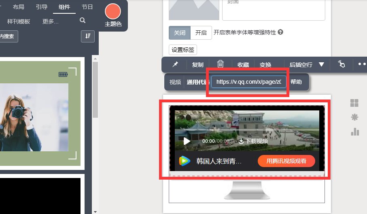Viewport: 367px width, 214px height.
Task: Open the 布局 tab
Action: click(19, 7)
